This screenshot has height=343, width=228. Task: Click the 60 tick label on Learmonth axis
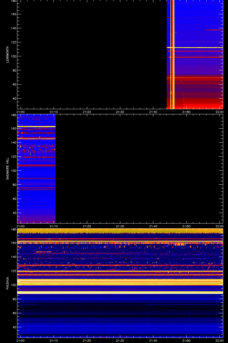pos(14,85)
